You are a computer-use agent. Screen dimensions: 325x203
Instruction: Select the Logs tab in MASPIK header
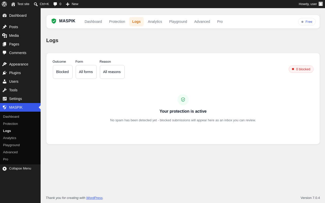pyautogui.click(x=136, y=22)
